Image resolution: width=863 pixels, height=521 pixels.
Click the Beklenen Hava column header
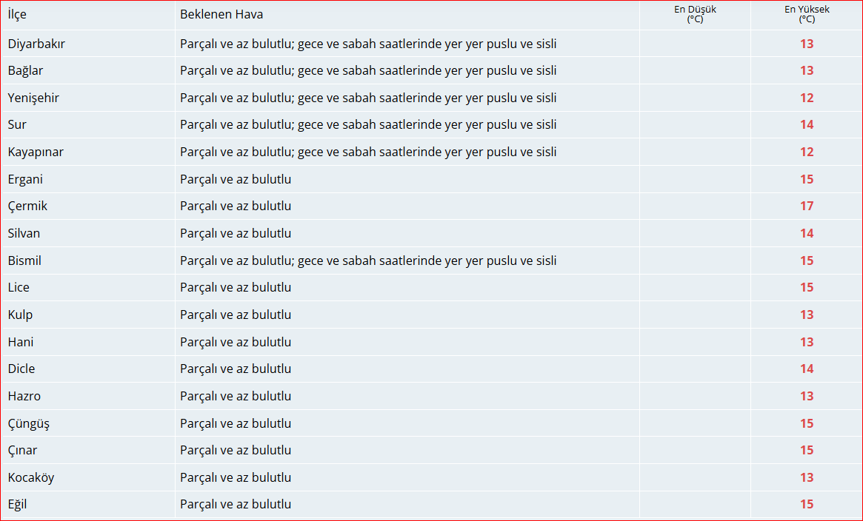coord(221,15)
